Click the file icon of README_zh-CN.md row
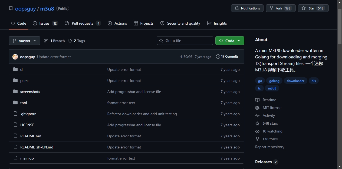This screenshot has width=342, height=169. point(15,147)
